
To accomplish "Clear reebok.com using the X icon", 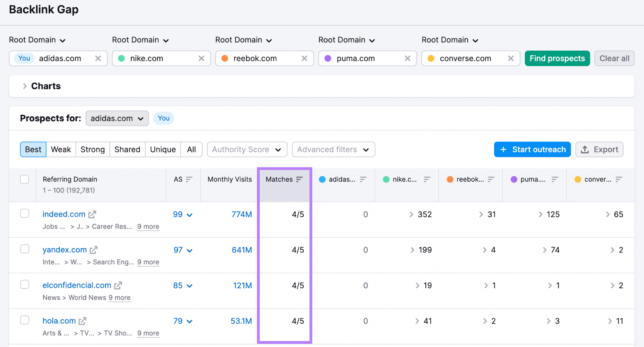I will (304, 58).
